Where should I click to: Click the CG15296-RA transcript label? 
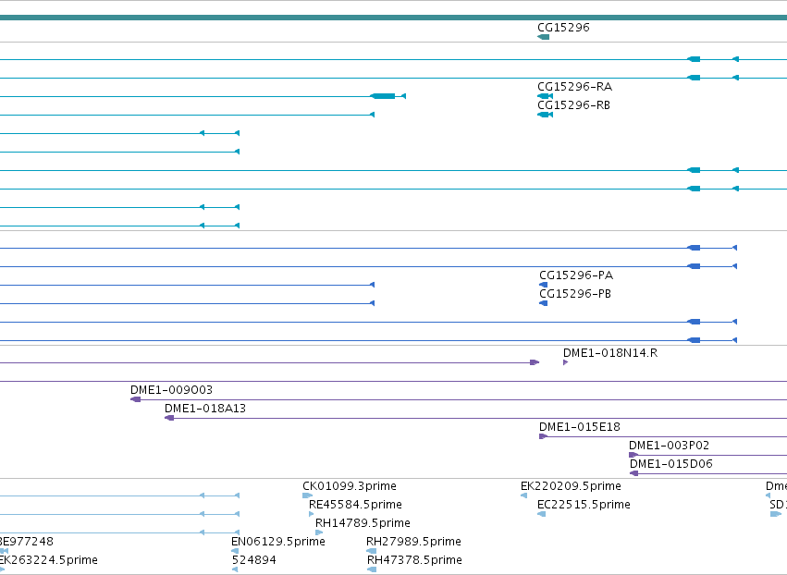coord(574,86)
